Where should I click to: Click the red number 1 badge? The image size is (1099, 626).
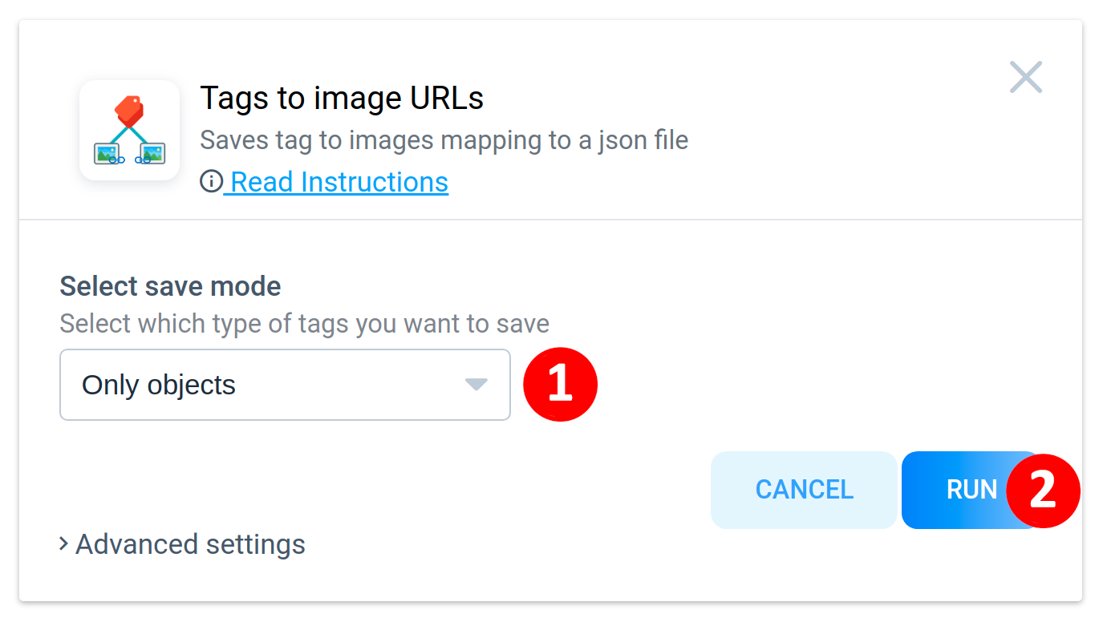tap(560, 385)
